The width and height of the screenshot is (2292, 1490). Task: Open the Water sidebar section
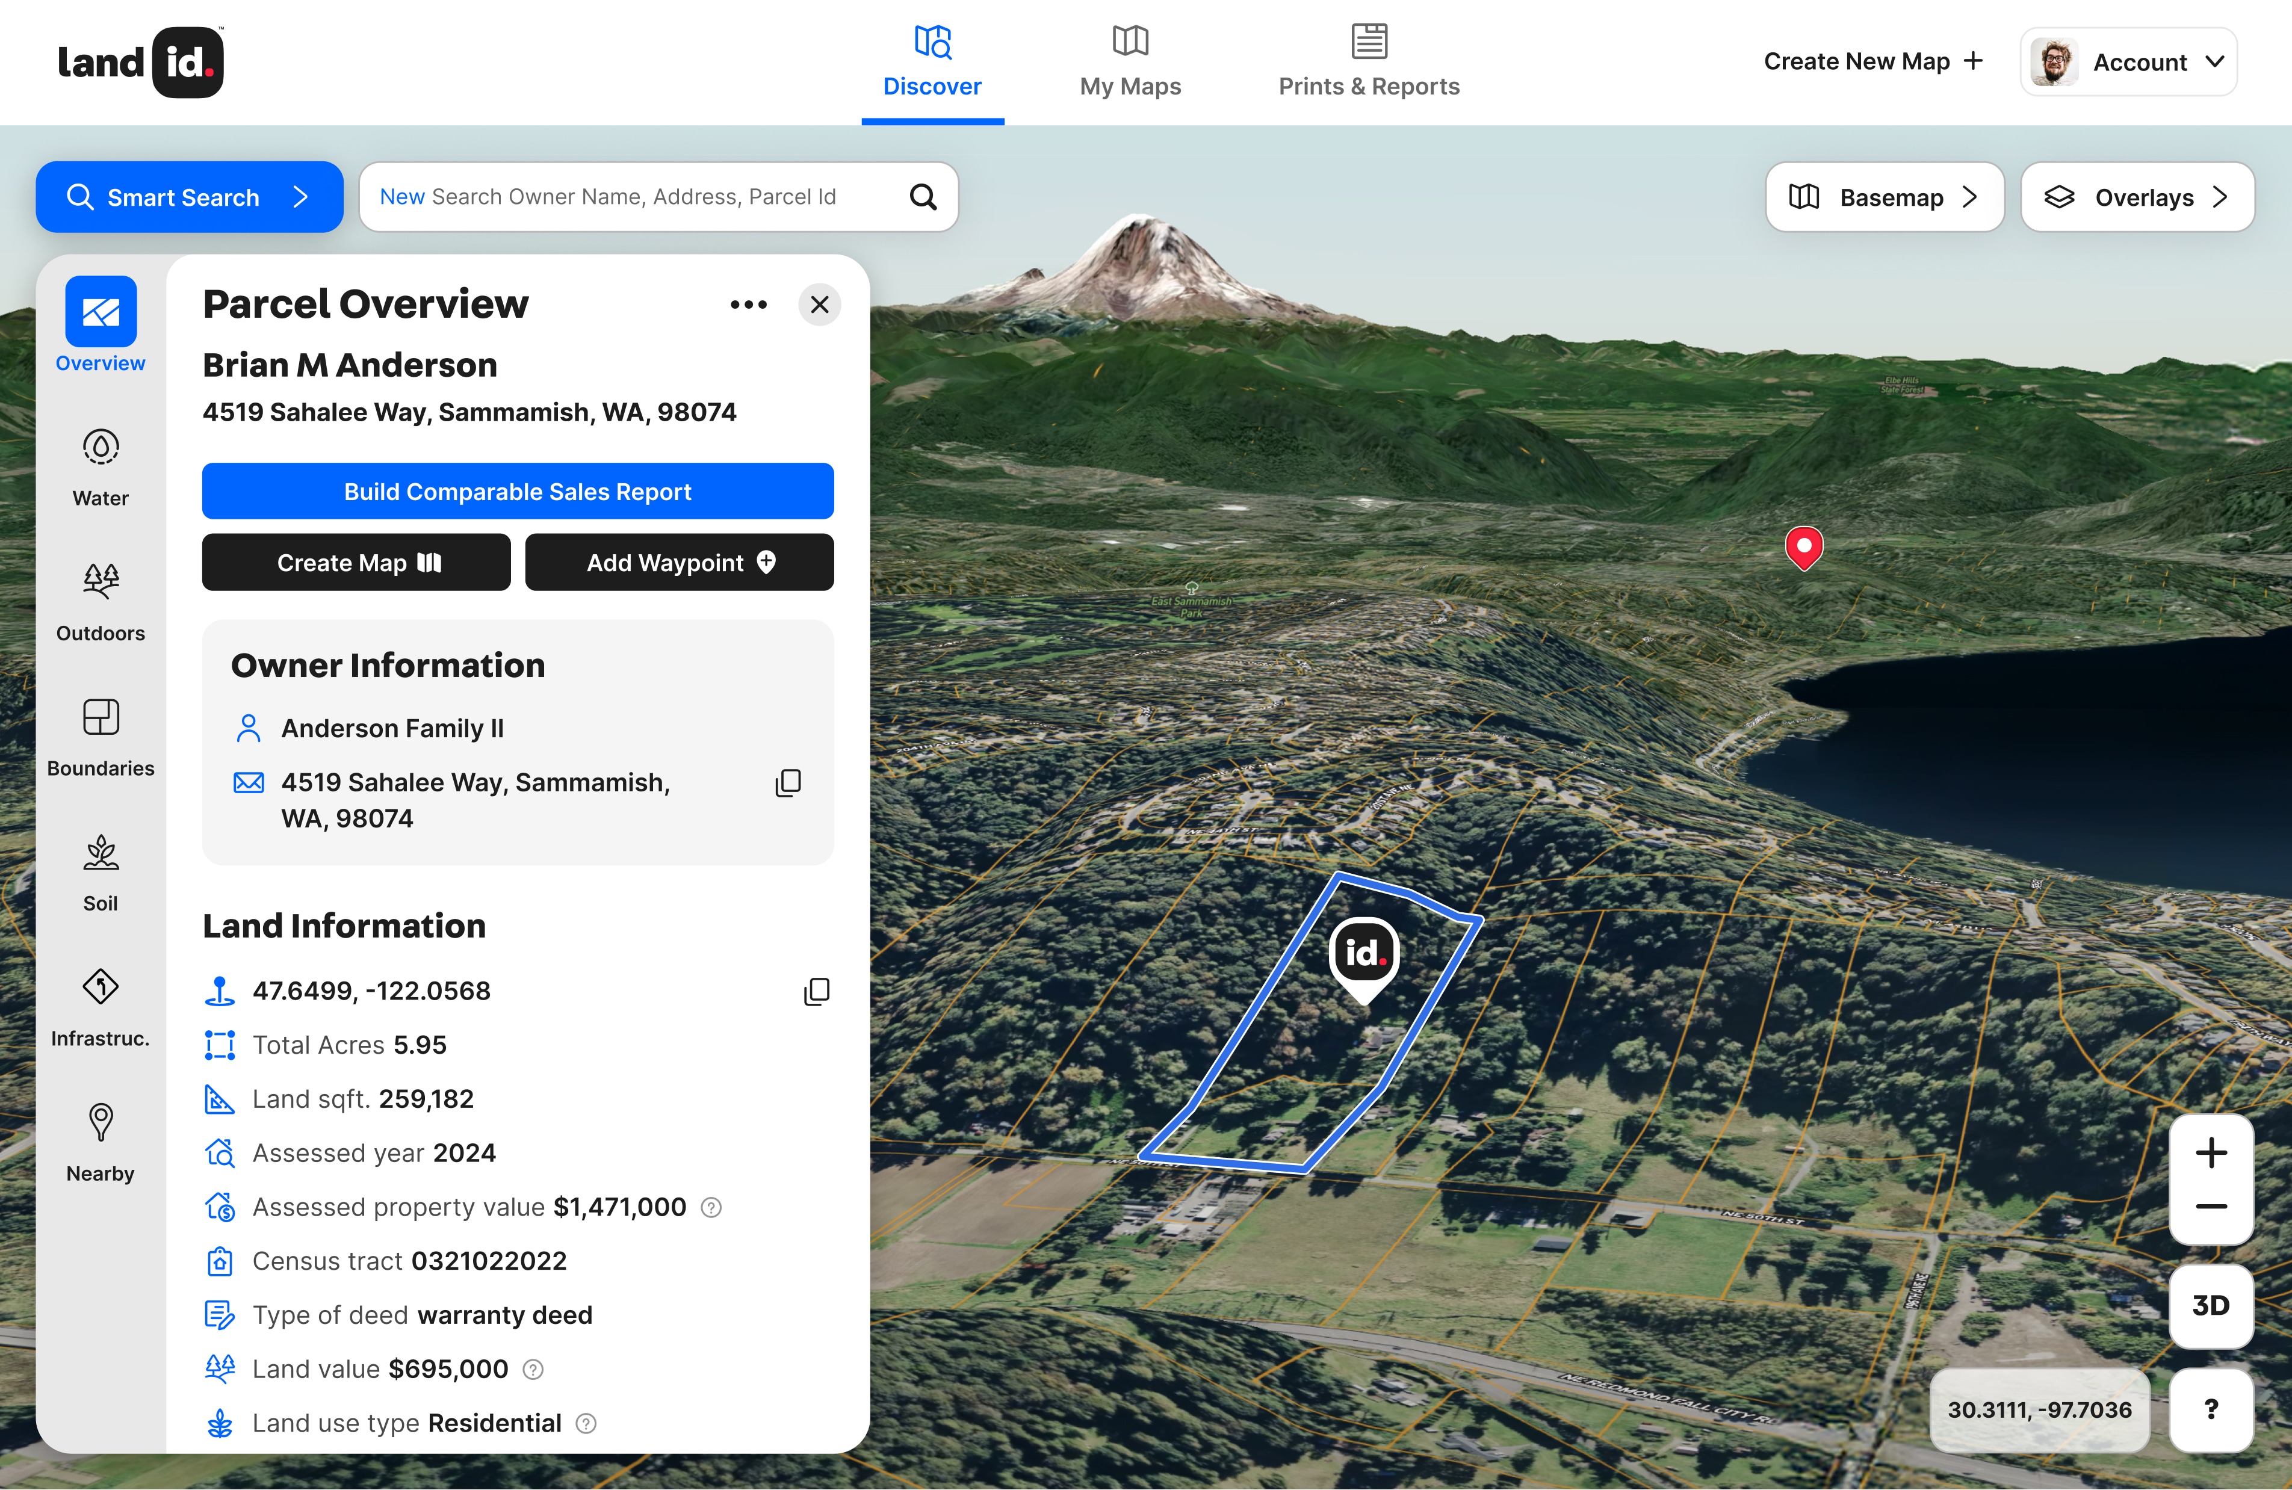(100, 467)
